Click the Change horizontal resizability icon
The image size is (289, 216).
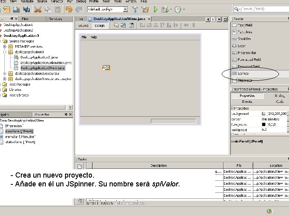pyautogui.click(x=186, y=25)
